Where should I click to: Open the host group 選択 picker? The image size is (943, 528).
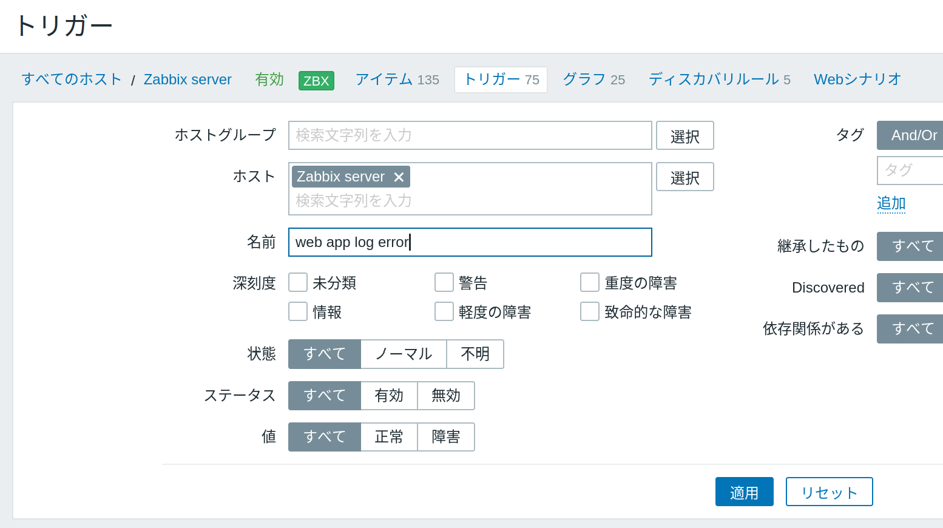coord(684,135)
